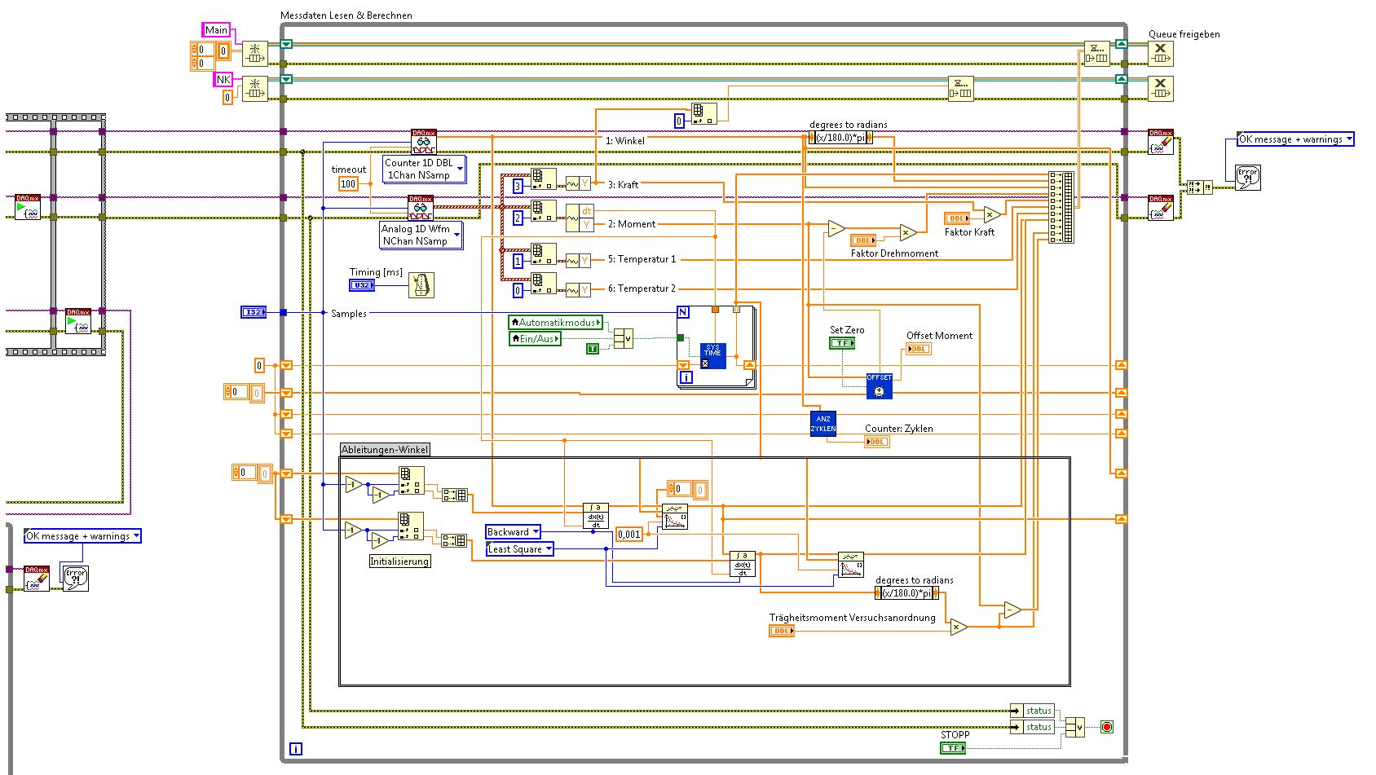
Task: Open the right OK message + warnings dropdown
Action: [x=1295, y=139]
